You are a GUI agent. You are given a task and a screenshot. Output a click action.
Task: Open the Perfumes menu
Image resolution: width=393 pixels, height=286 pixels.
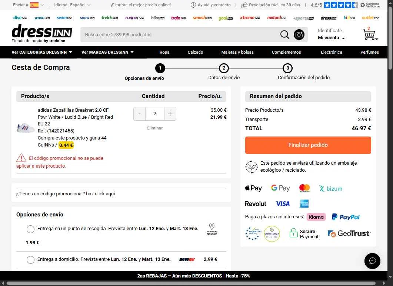369,52
